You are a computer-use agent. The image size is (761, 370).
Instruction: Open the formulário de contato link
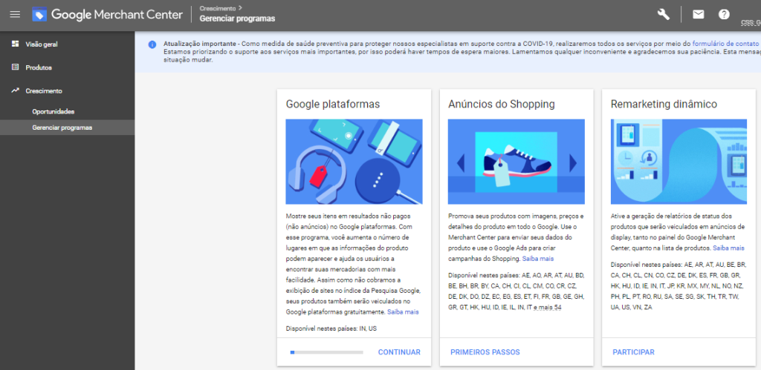tap(725, 44)
